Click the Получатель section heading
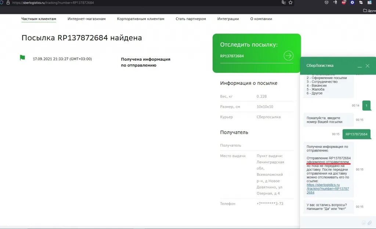The width and height of the screenshot is (376, 229). [234, 132]
